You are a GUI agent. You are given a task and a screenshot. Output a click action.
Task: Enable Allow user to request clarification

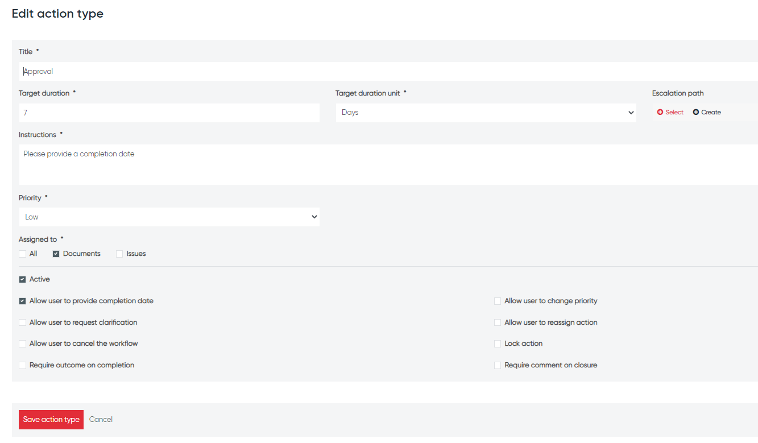(23, 322)
